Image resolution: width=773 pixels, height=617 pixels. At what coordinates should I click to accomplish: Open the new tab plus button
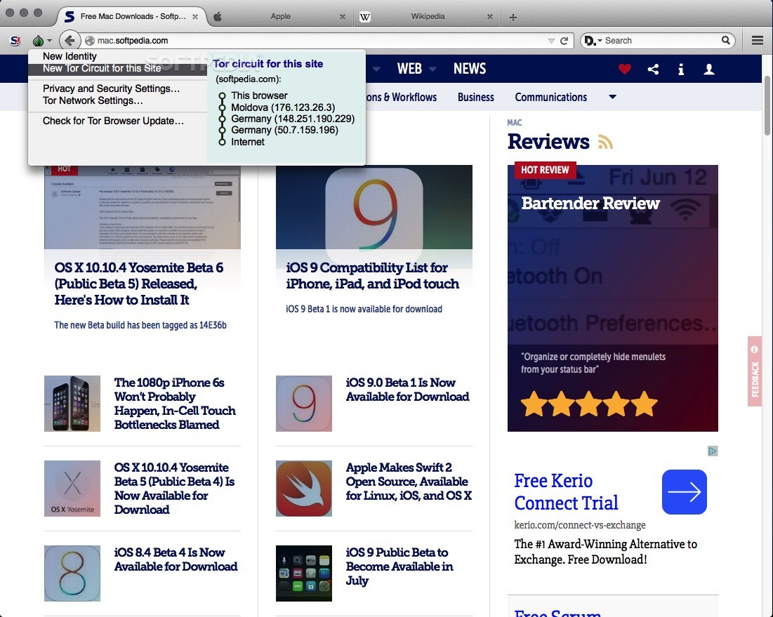[x=513, y=18]
